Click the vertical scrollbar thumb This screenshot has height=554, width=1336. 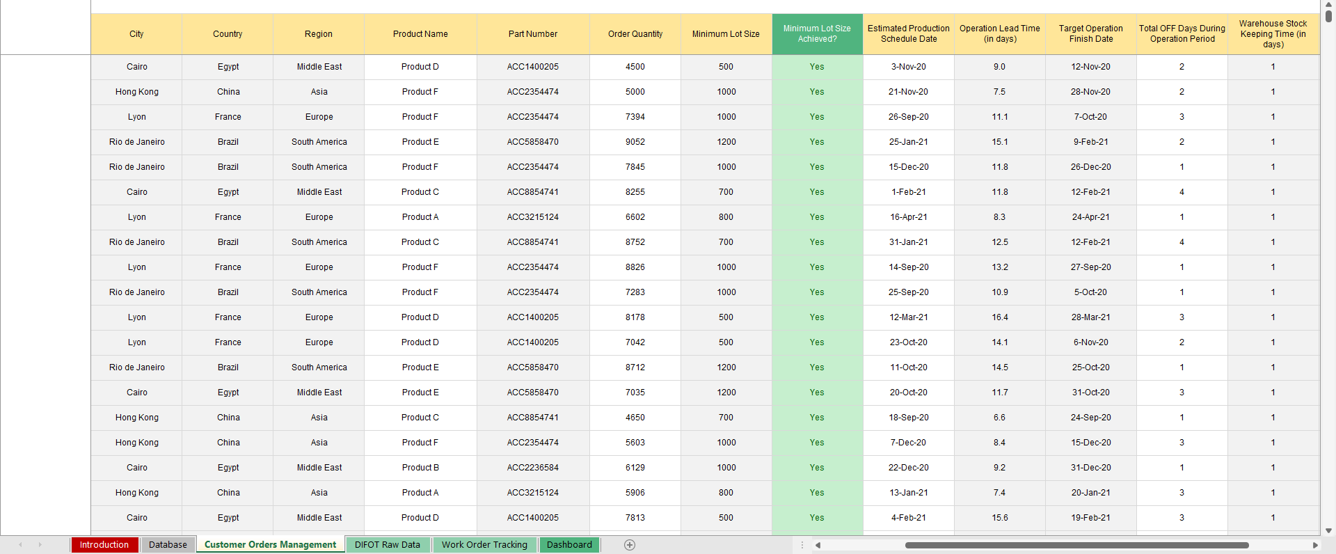(x=1328, y=15)
